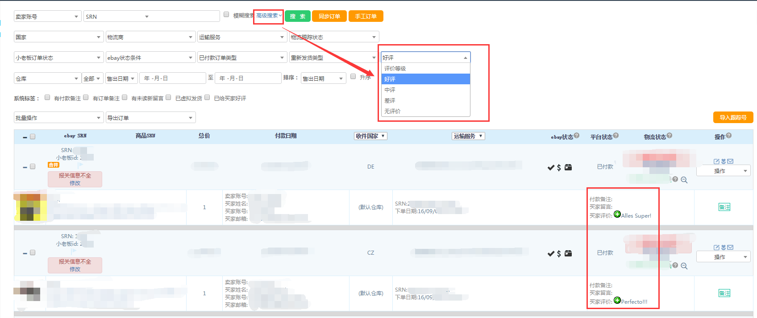Enable 模糊搜索 fuzzy search checkbox
This screenshot has height=318, width=757.
coord(226,15)
